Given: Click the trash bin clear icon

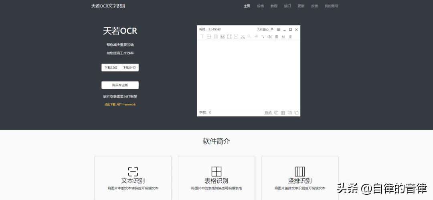Looking at the screenshot, I should [x=283, y=112].
